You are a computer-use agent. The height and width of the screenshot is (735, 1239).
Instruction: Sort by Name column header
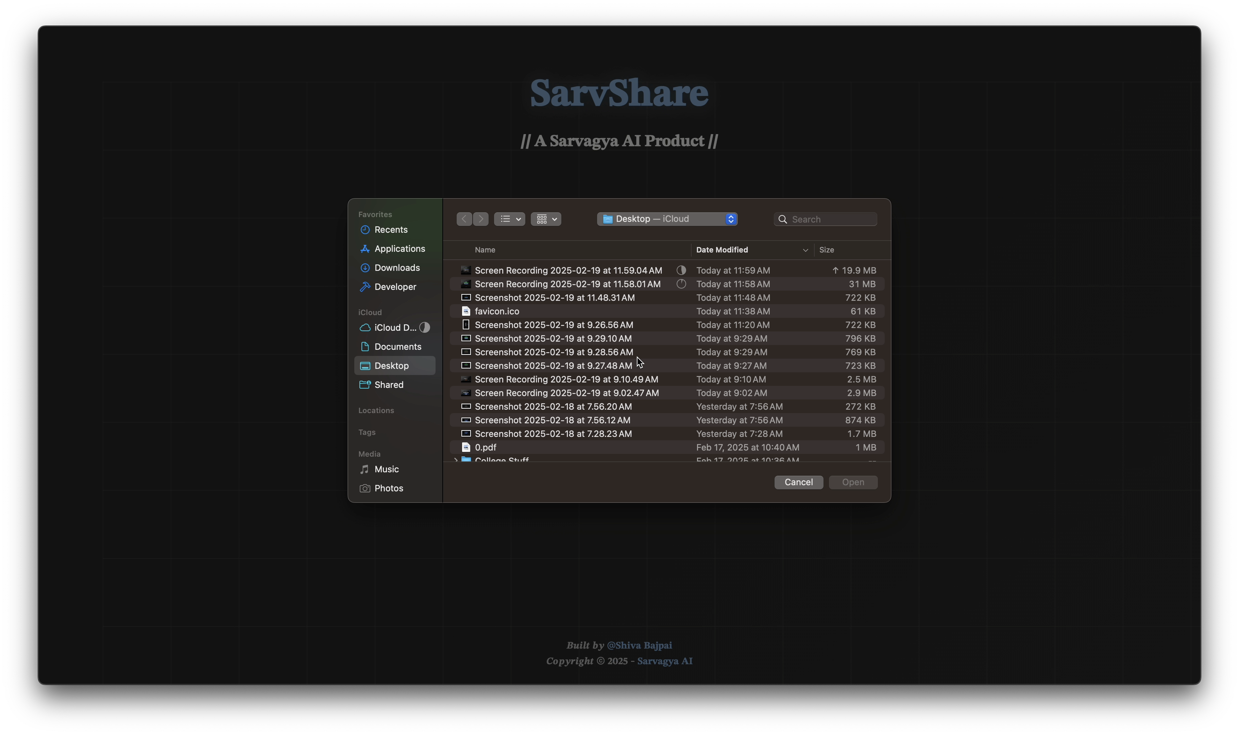pyautogui.click(x=485, y=250)
